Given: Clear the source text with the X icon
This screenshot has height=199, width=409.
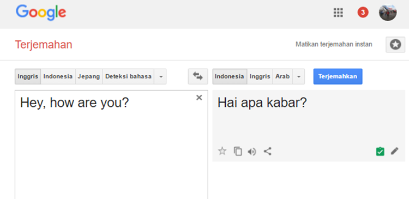Looking at the screenshot, I should (199, 98).
